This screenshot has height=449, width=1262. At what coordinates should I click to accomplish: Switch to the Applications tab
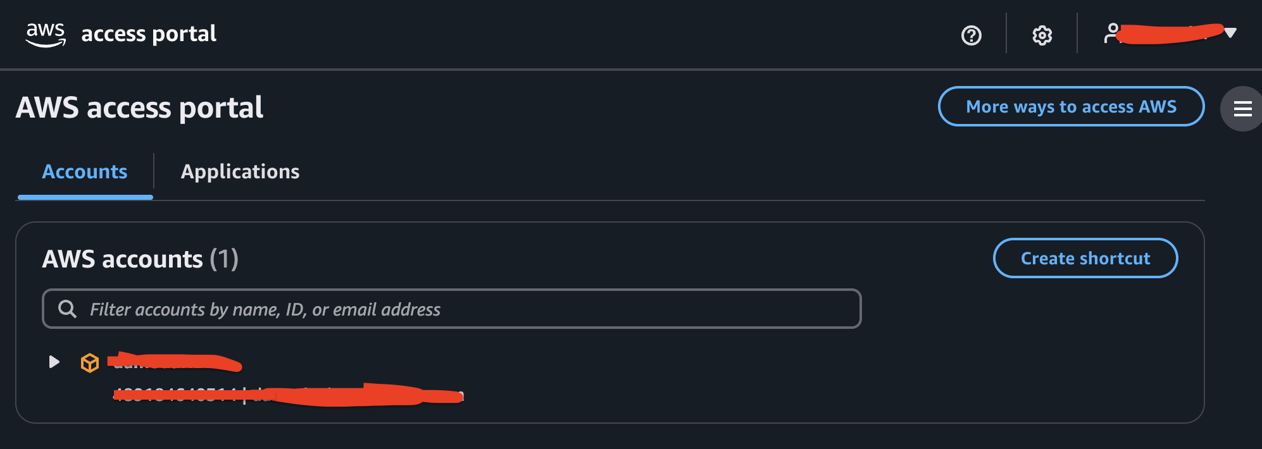click(x=240, y=172)
